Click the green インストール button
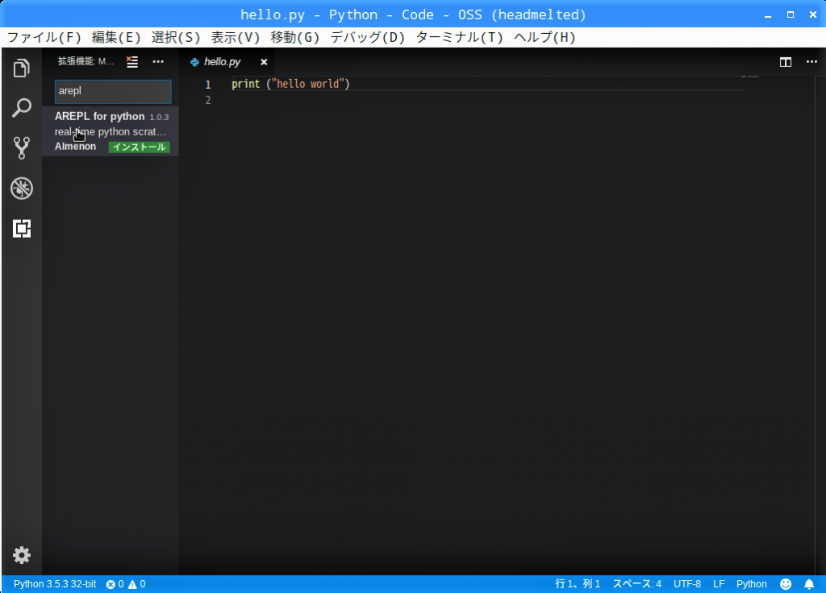The image size is (826, 593). pyautogui.click(x=139, y=147)
